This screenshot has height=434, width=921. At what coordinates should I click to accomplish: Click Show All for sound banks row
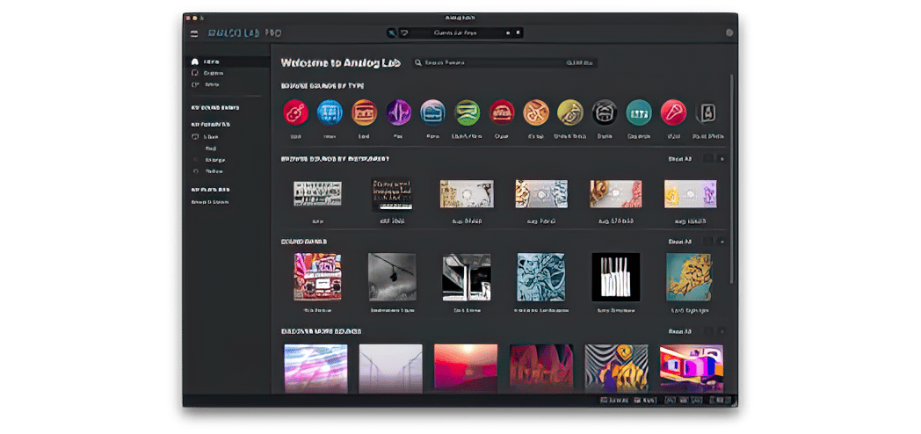pos(679,241)
